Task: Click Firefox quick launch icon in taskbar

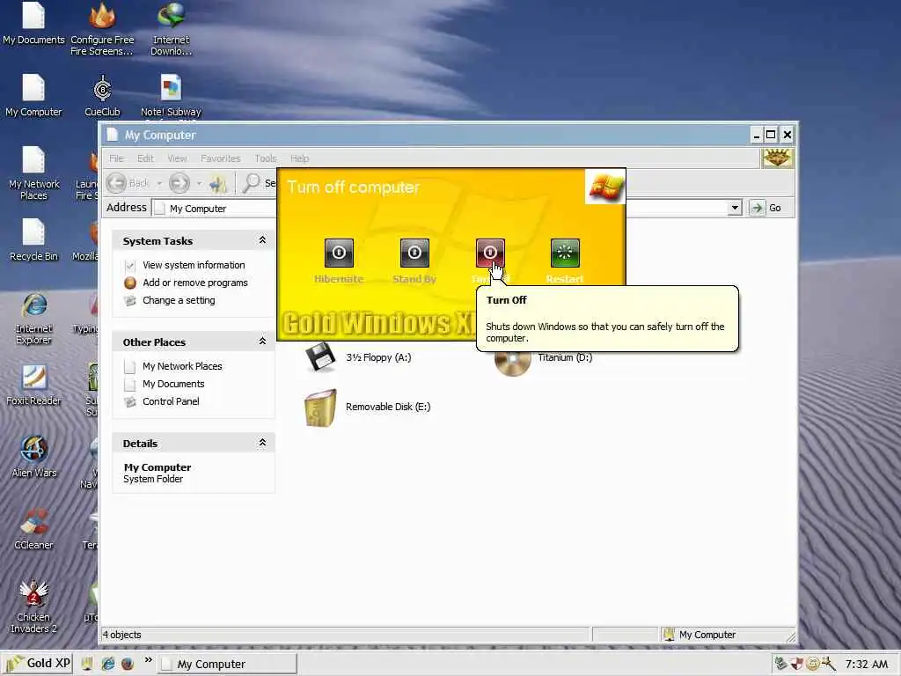Action: click(x=128, y=664)
